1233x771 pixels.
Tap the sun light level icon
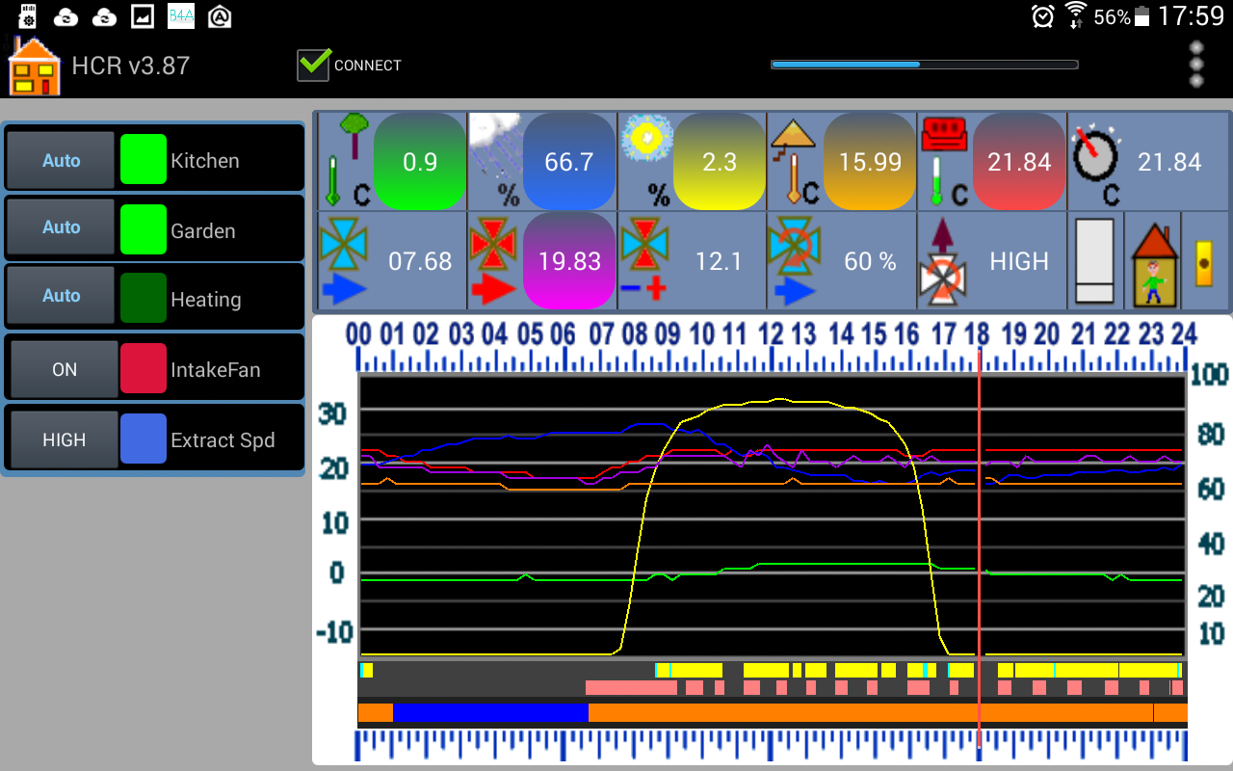pyautogui.click(x=644, y=160)
